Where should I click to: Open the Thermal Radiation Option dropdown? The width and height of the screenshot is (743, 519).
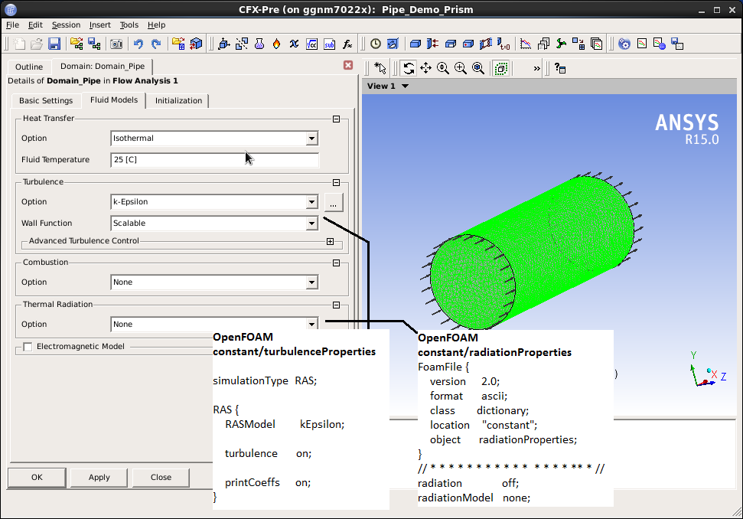click(x=311, y=325)
